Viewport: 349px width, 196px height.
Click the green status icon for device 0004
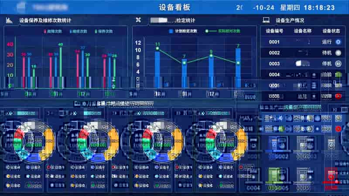[x=339, y=74]
